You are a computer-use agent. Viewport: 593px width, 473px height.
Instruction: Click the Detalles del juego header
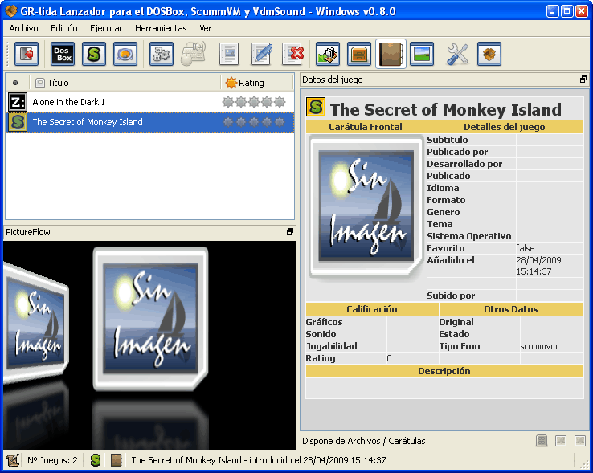pyautogui.click(x=505, y=127)
